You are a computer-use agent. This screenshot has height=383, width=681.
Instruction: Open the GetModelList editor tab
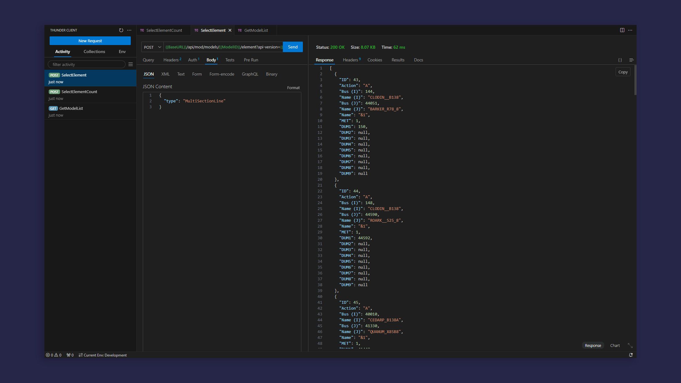pos(256,30)
